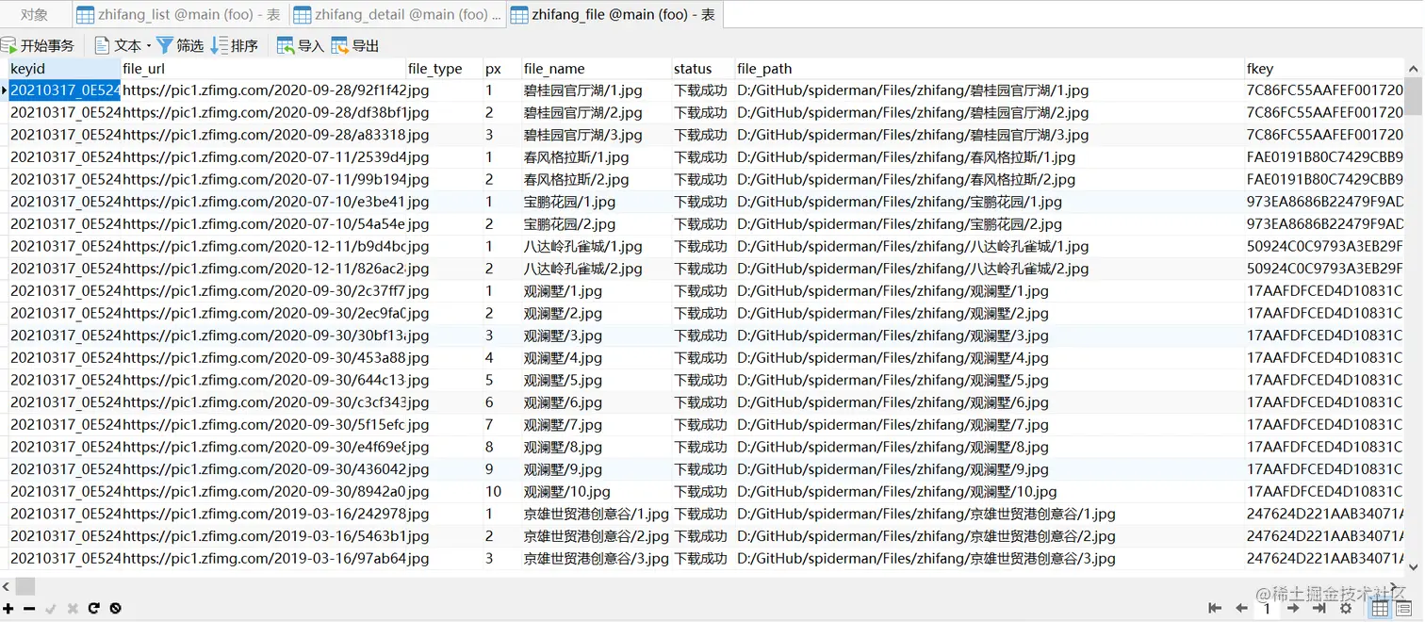Click the file_type column header

(444, 69)
